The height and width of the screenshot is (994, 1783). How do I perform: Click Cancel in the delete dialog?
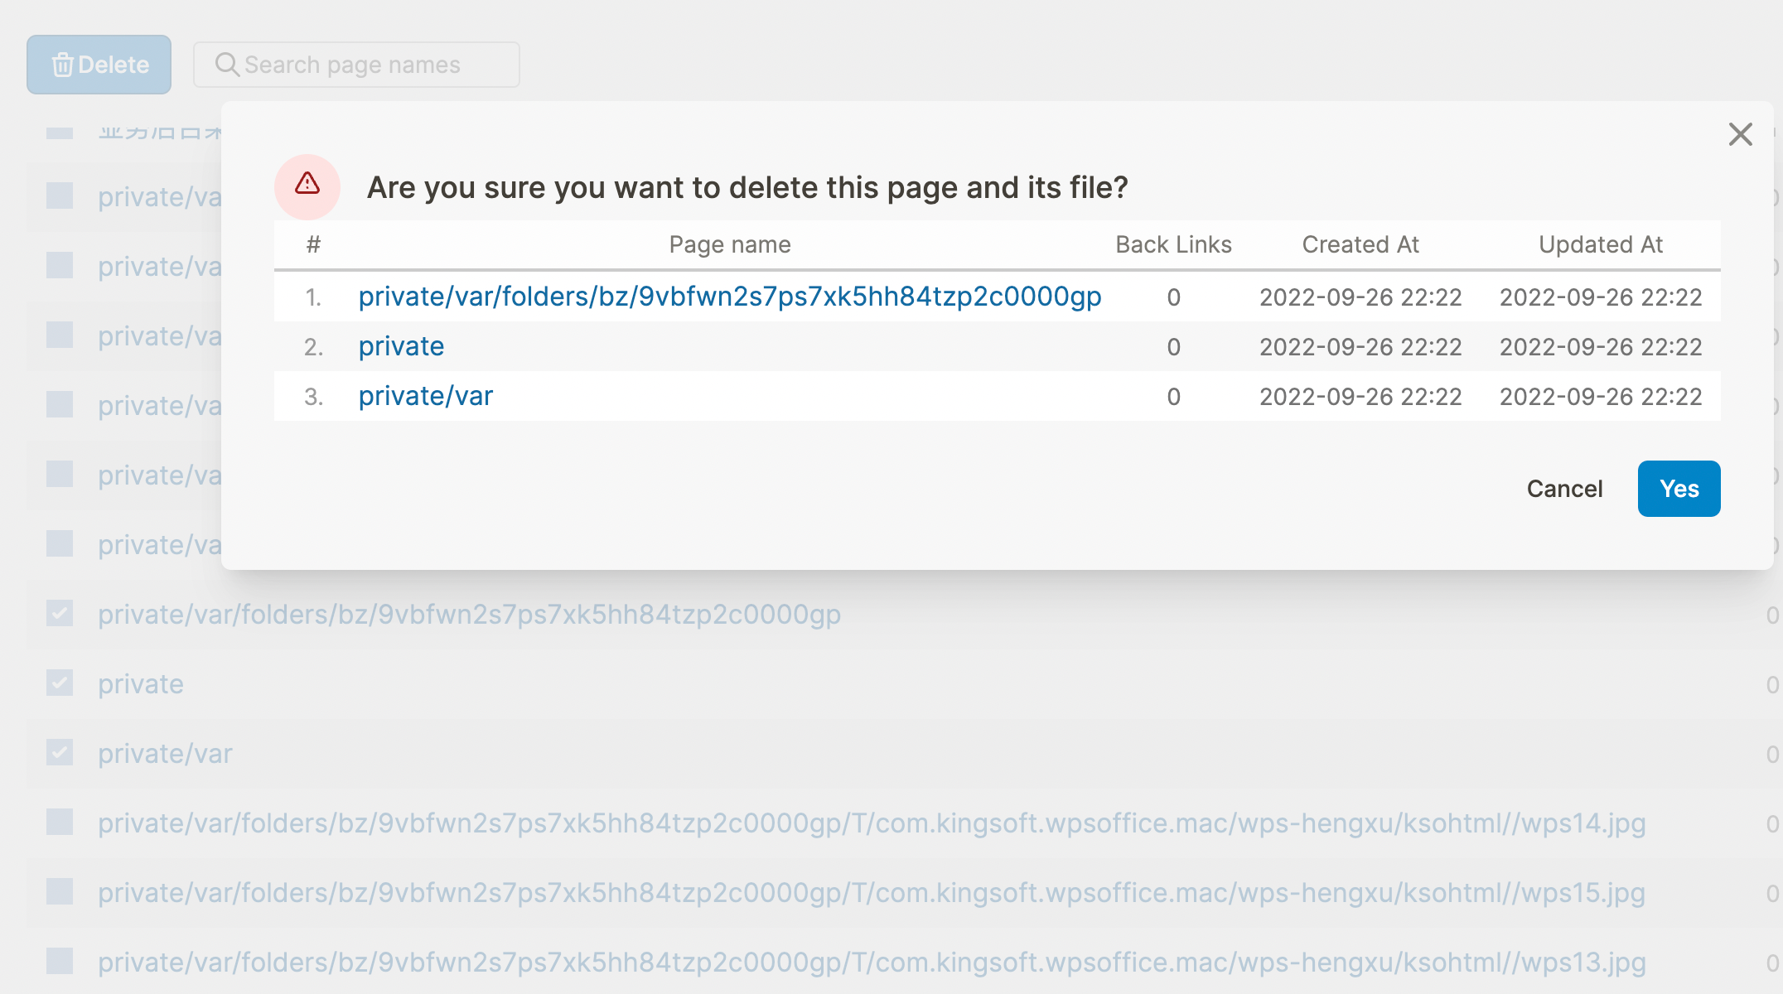1564,489
